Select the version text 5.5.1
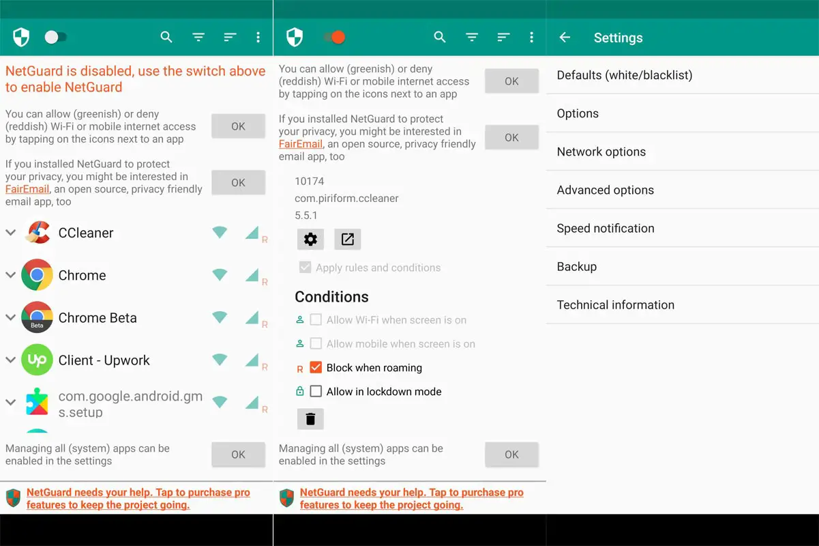 [306, 215]
